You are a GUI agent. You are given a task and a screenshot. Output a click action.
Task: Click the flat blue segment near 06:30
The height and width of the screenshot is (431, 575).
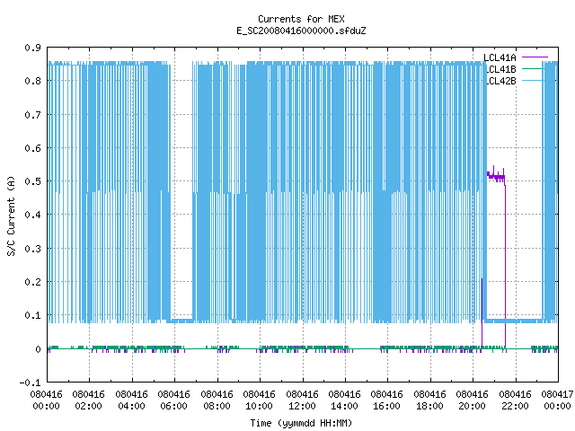click(181, 321)
